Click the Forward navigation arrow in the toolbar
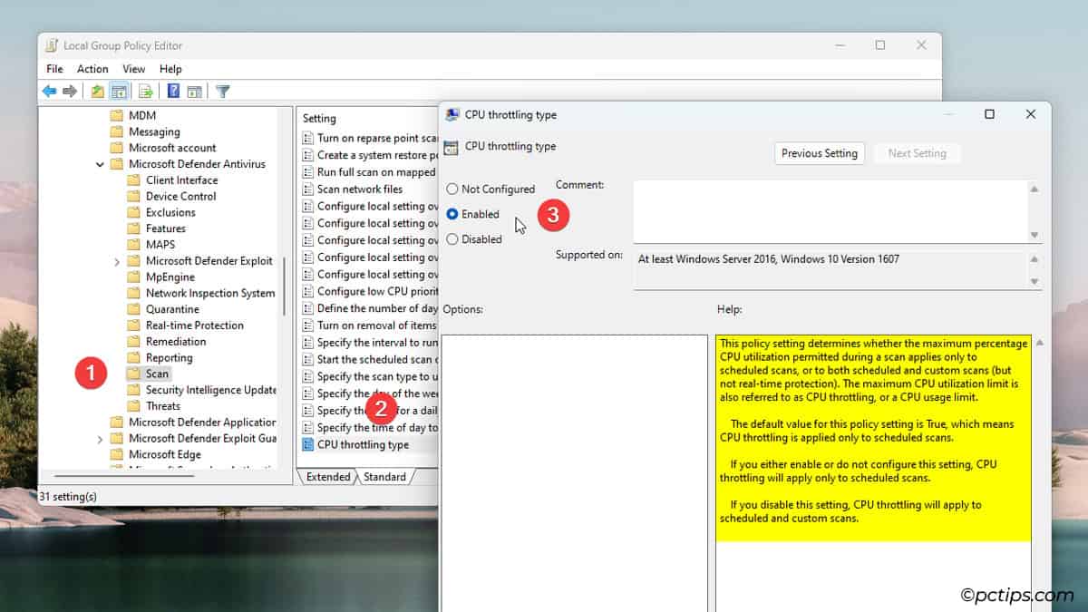Screen dimensions: 1088x612 [x=70, y=91]
